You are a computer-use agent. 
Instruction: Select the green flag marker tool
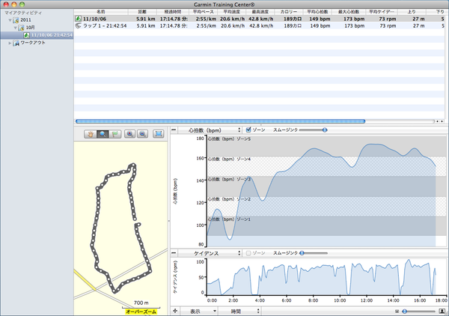[x=114, y=134]
